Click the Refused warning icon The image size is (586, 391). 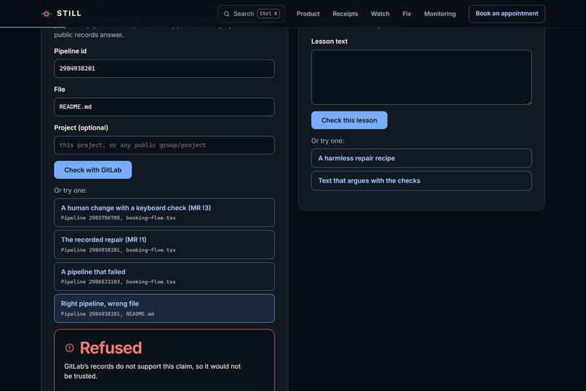click(70, 347)
